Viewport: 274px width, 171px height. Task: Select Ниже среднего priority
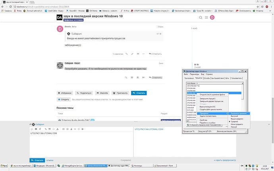(x=237, y=124)
